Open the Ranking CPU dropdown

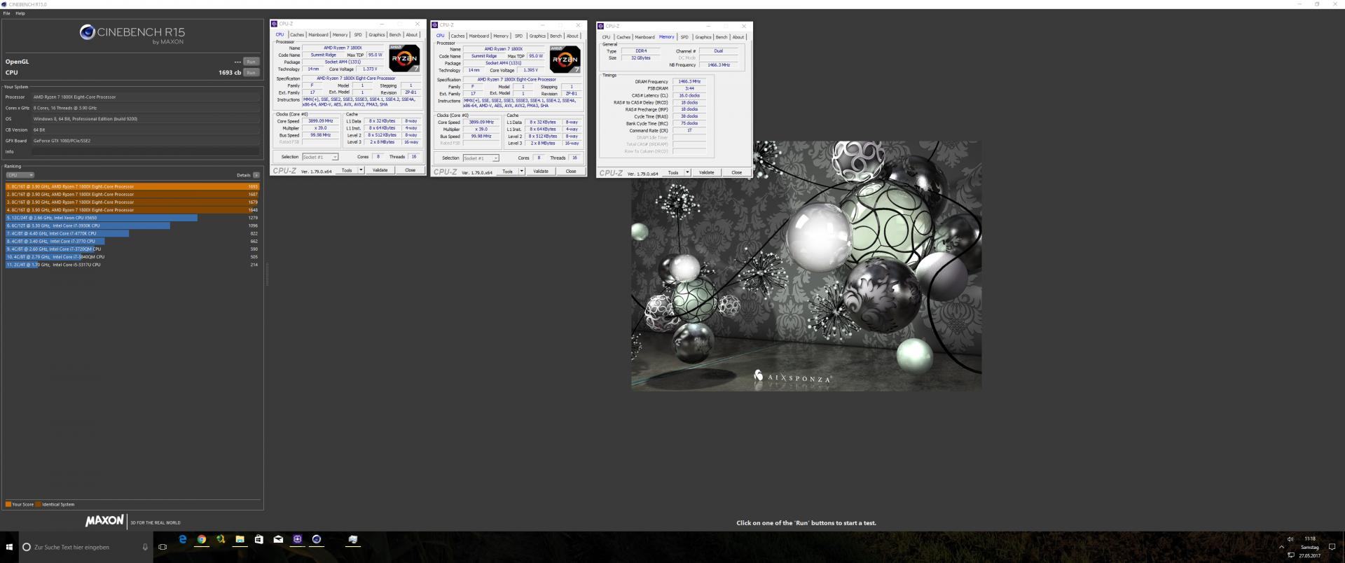[20, 175]
